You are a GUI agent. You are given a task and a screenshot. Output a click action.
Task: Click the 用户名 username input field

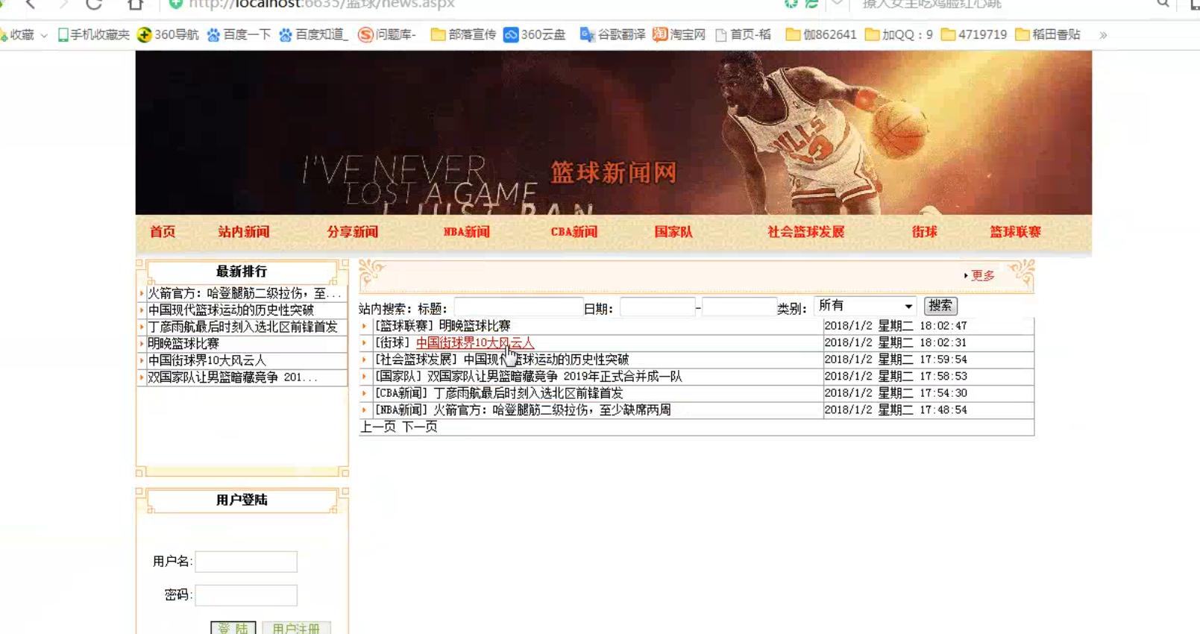click(246, 562)
